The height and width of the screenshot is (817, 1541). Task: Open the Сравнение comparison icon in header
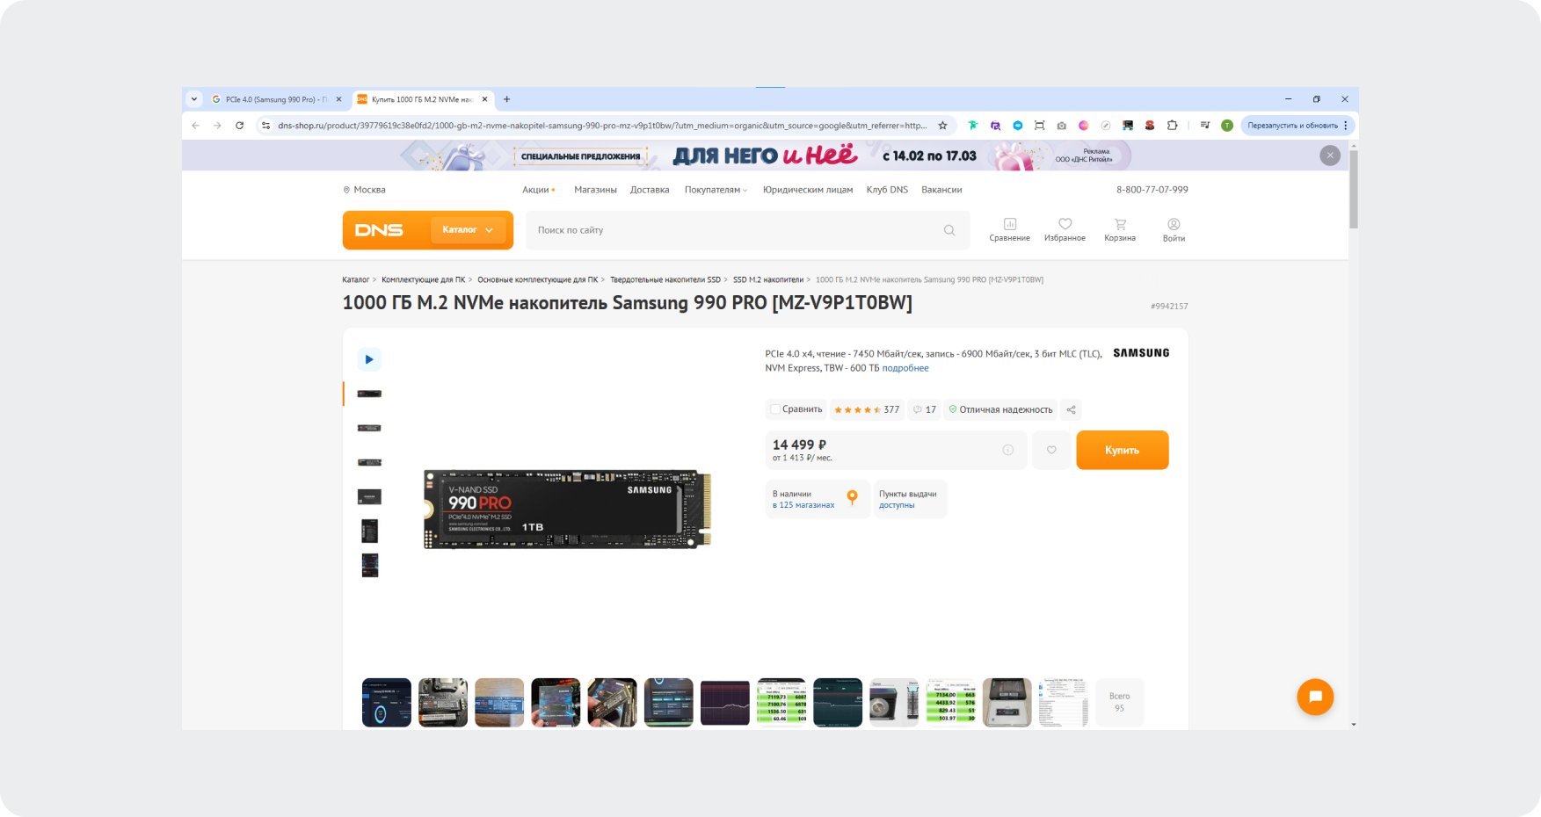click(x=1009, y=229)
